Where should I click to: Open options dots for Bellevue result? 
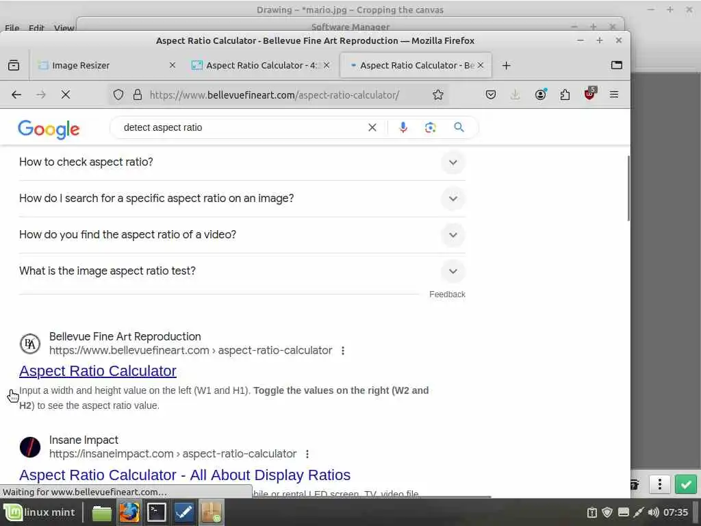(x=343, y=351)
